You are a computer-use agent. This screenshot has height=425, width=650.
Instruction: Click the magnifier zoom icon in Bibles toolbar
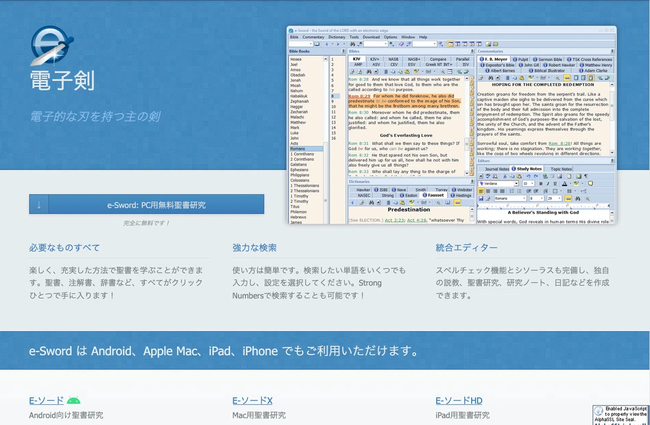click(443, 72)
